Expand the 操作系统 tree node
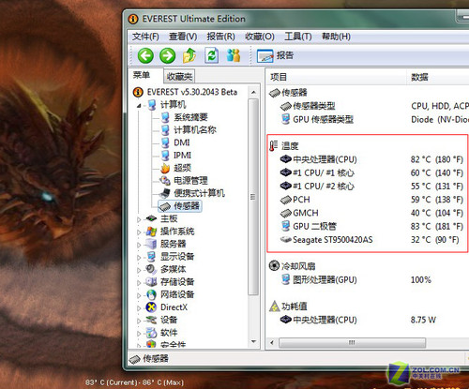The width and height of the screenshot is (469, 389). pyautogui.click(x=139, y=232)
